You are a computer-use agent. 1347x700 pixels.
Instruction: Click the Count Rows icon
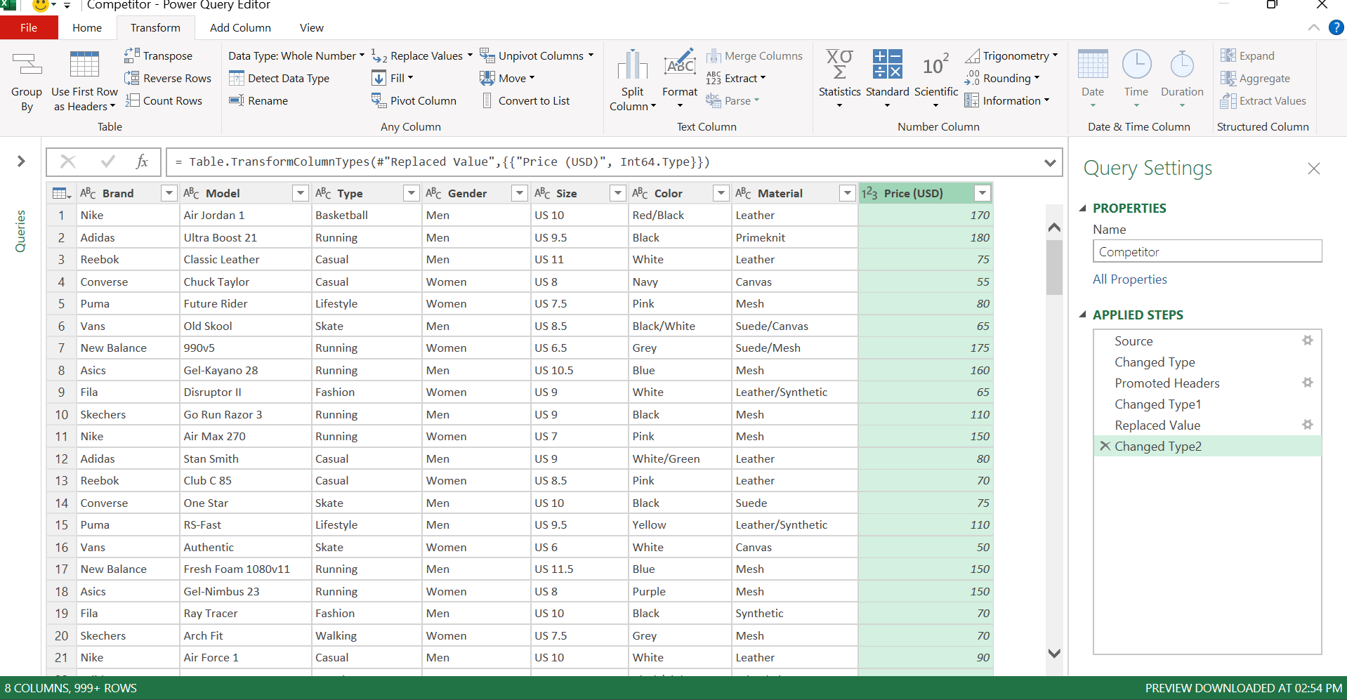coord(132,101)
